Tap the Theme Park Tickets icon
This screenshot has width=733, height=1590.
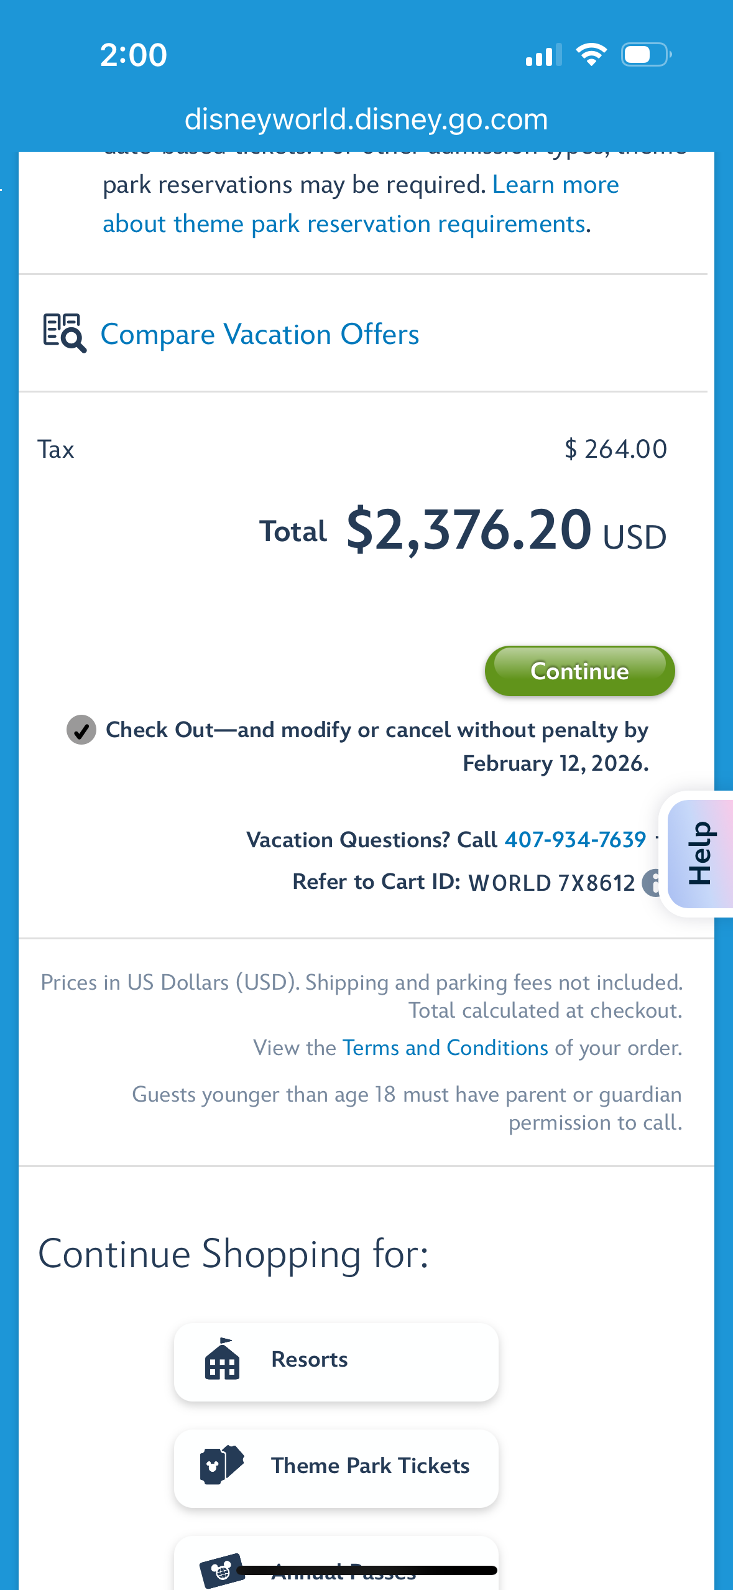pyautogui.click(x=221, y=1465)
